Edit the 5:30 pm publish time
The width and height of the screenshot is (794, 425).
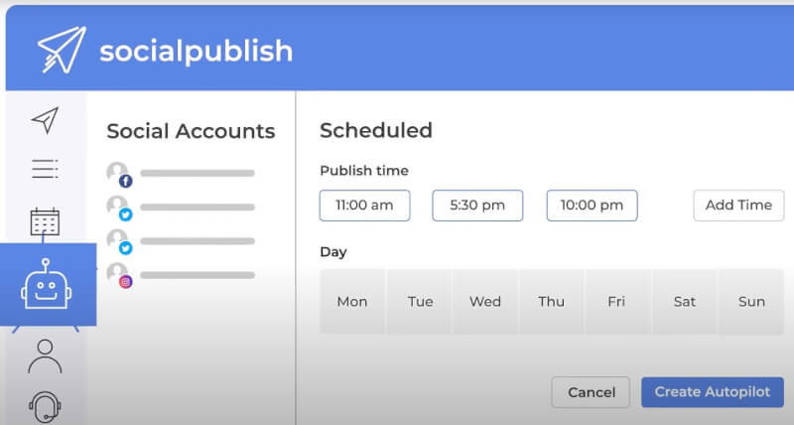tap(477, 206)
